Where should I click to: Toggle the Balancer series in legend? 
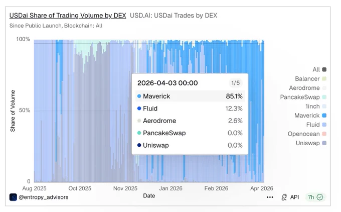(x=310, y=79)
